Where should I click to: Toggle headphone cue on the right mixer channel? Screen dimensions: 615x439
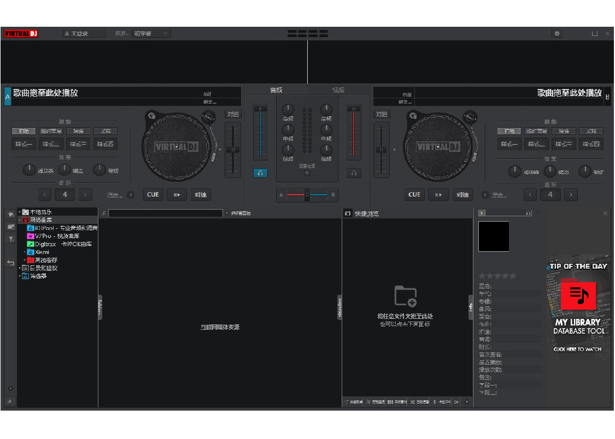point(354,173)
